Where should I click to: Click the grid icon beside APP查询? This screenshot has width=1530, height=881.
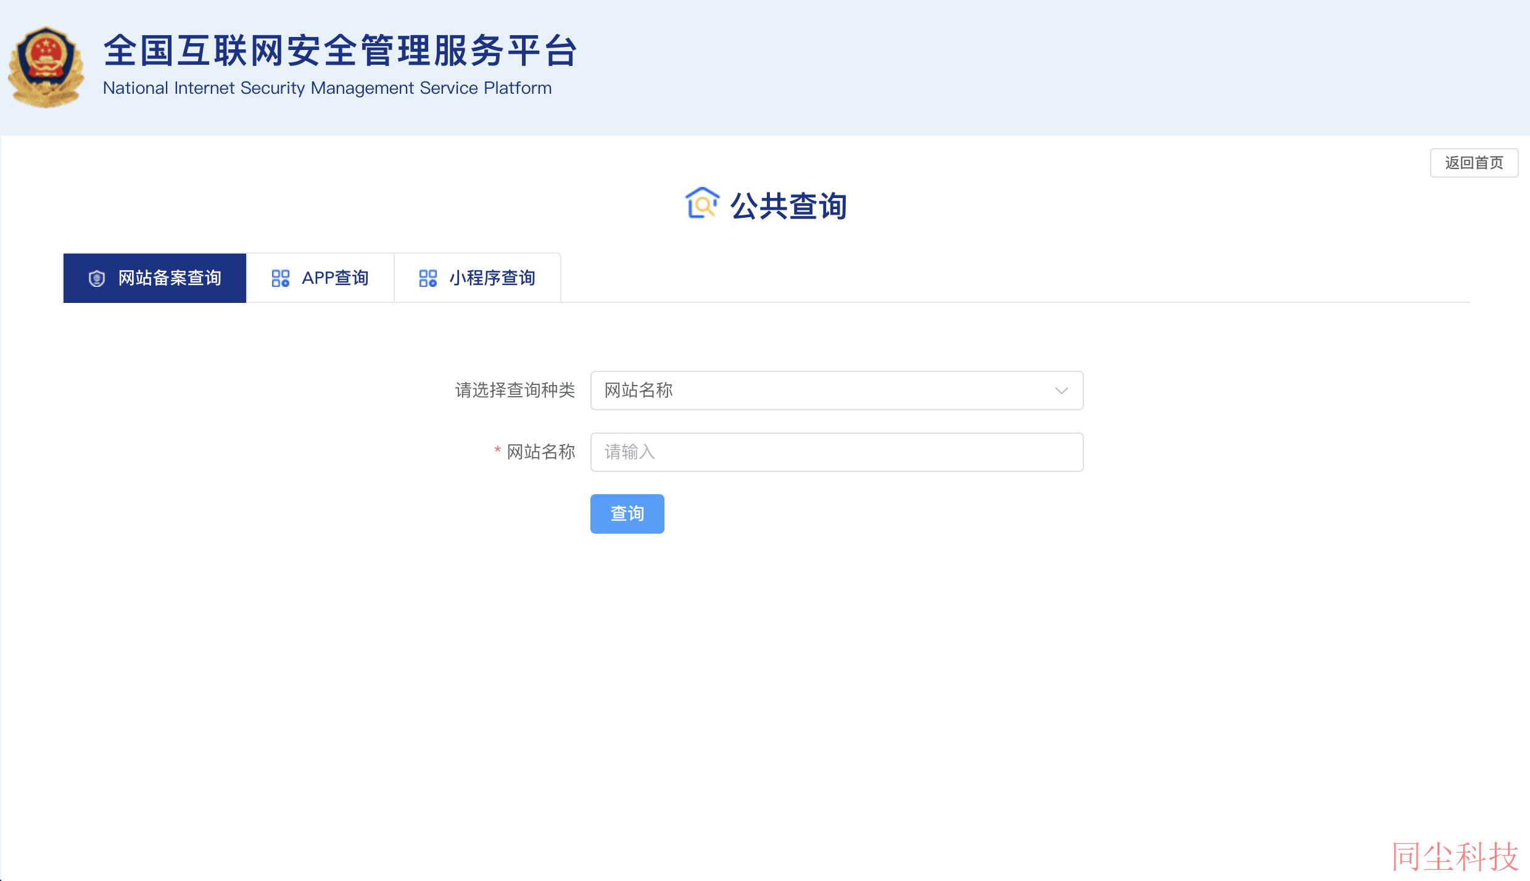click(x=281, y=278)
